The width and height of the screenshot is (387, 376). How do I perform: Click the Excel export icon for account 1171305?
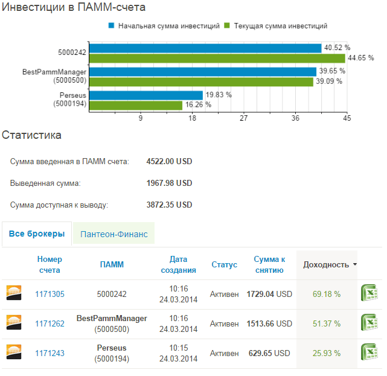(x=369, y=293)
